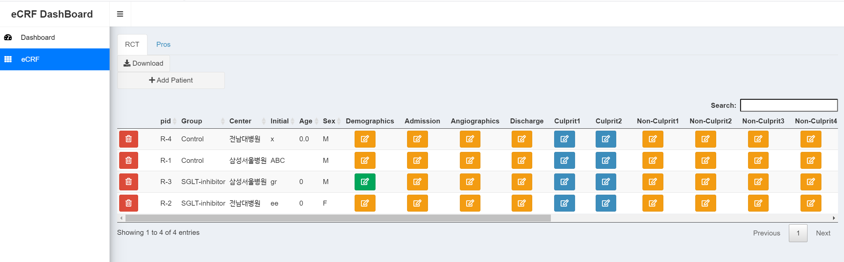Click the horizontal table scrollbar
The image size is (844, 262).
tap(338, 218)
